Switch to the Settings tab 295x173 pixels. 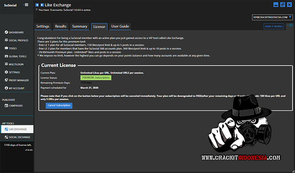[x=43, y=26]
